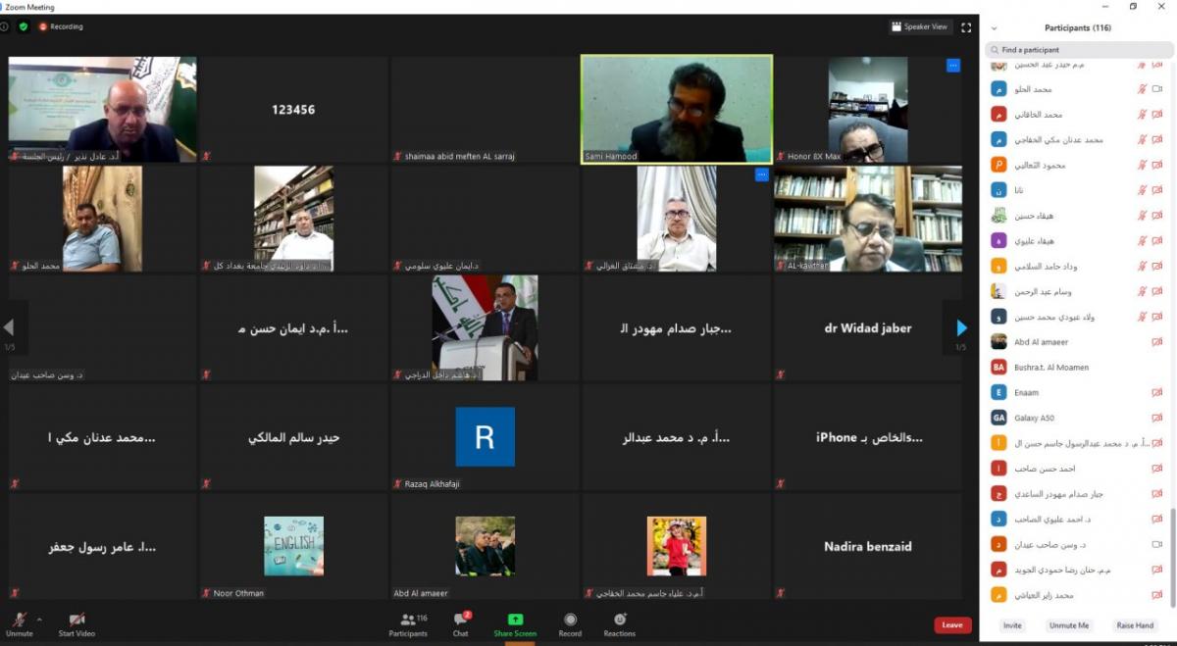1177x646 pixels.
Task: Go to previous page of video tiles
Action: click(9, 328)
